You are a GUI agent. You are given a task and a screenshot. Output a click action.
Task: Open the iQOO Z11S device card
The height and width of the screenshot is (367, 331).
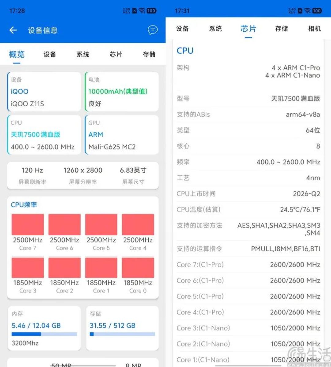(44, 92)
